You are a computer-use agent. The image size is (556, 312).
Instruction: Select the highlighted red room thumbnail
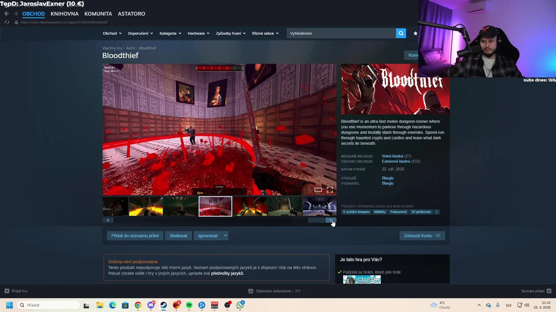215,206
